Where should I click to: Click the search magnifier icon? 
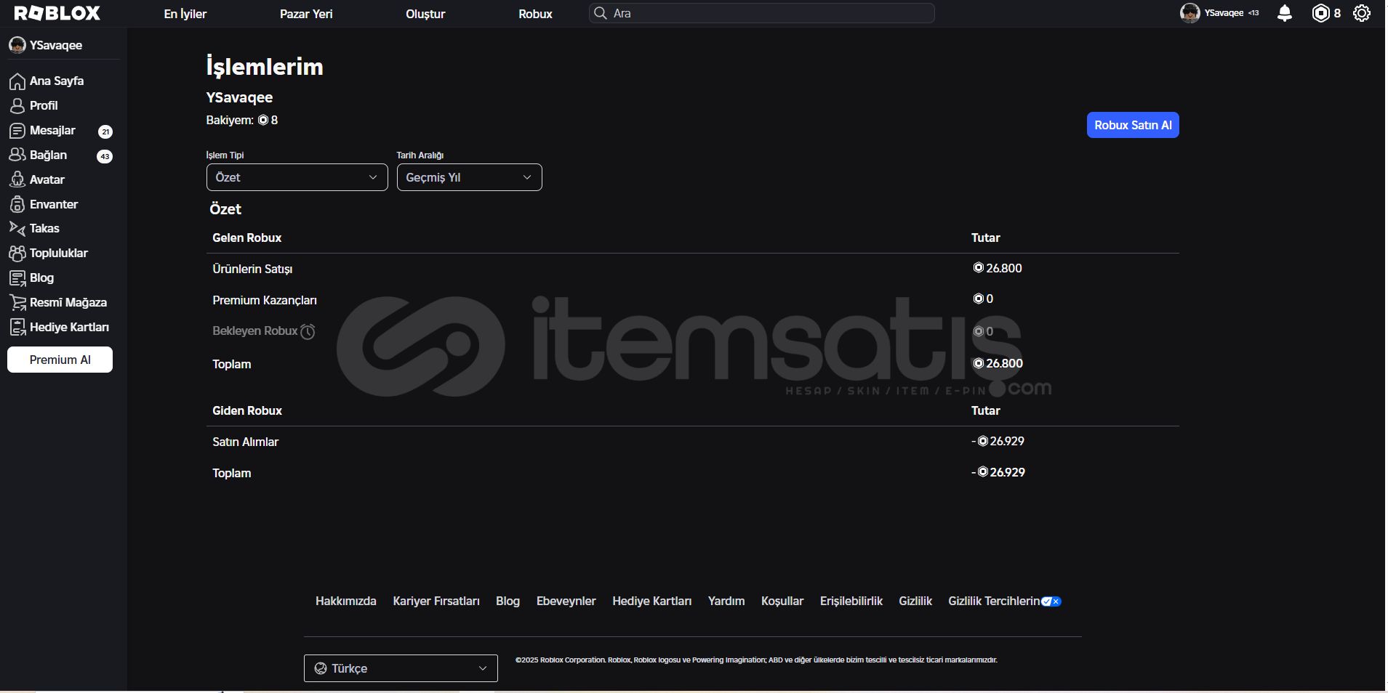coord(601,13)
